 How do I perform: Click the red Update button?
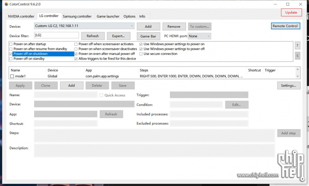point(291,12)
